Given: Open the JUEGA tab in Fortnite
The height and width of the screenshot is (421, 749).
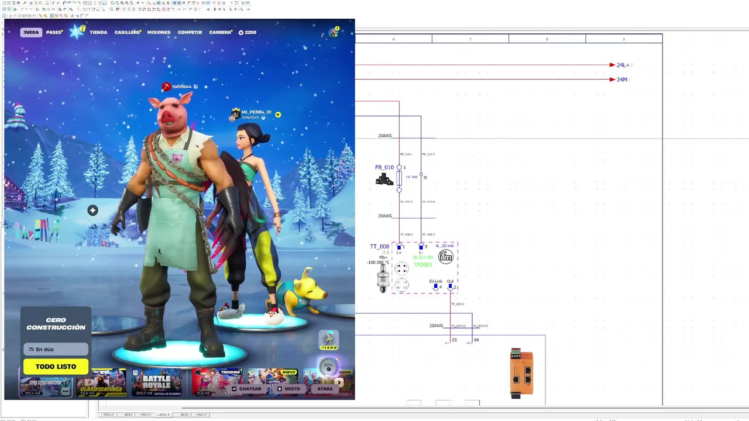Looking at the screenshot, I should point(31,32).
